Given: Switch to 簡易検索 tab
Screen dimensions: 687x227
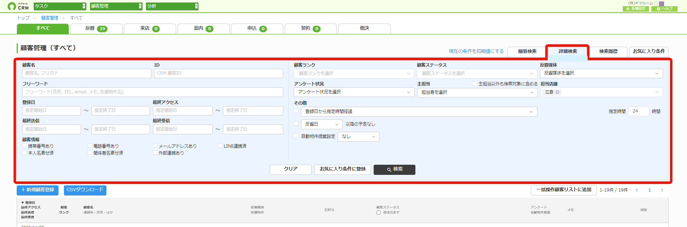Looking at the screenshot, I should 527,51.
